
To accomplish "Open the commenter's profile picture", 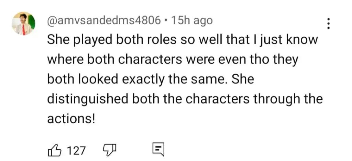I will [x=23, y=24].
